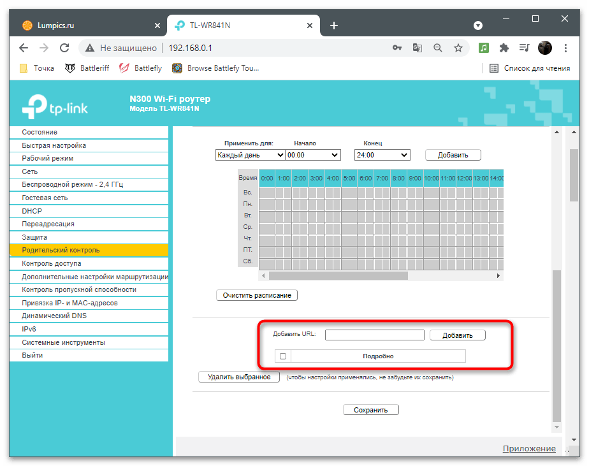Open the Переадресация menu item
The image size is (589, 466).
[x=89, y=224]
